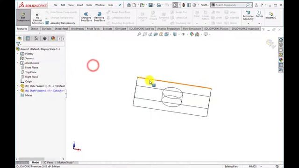Open the Save dropdown arrow
Viewport: 299px width, 168px height.
(x=154, y=5)
